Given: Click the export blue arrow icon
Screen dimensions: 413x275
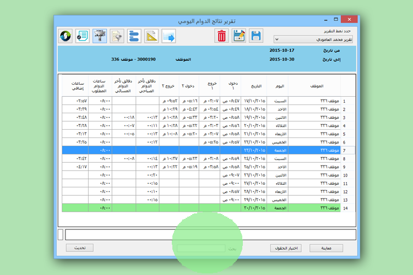Looking at the screenshot, I should pos(169,36).
